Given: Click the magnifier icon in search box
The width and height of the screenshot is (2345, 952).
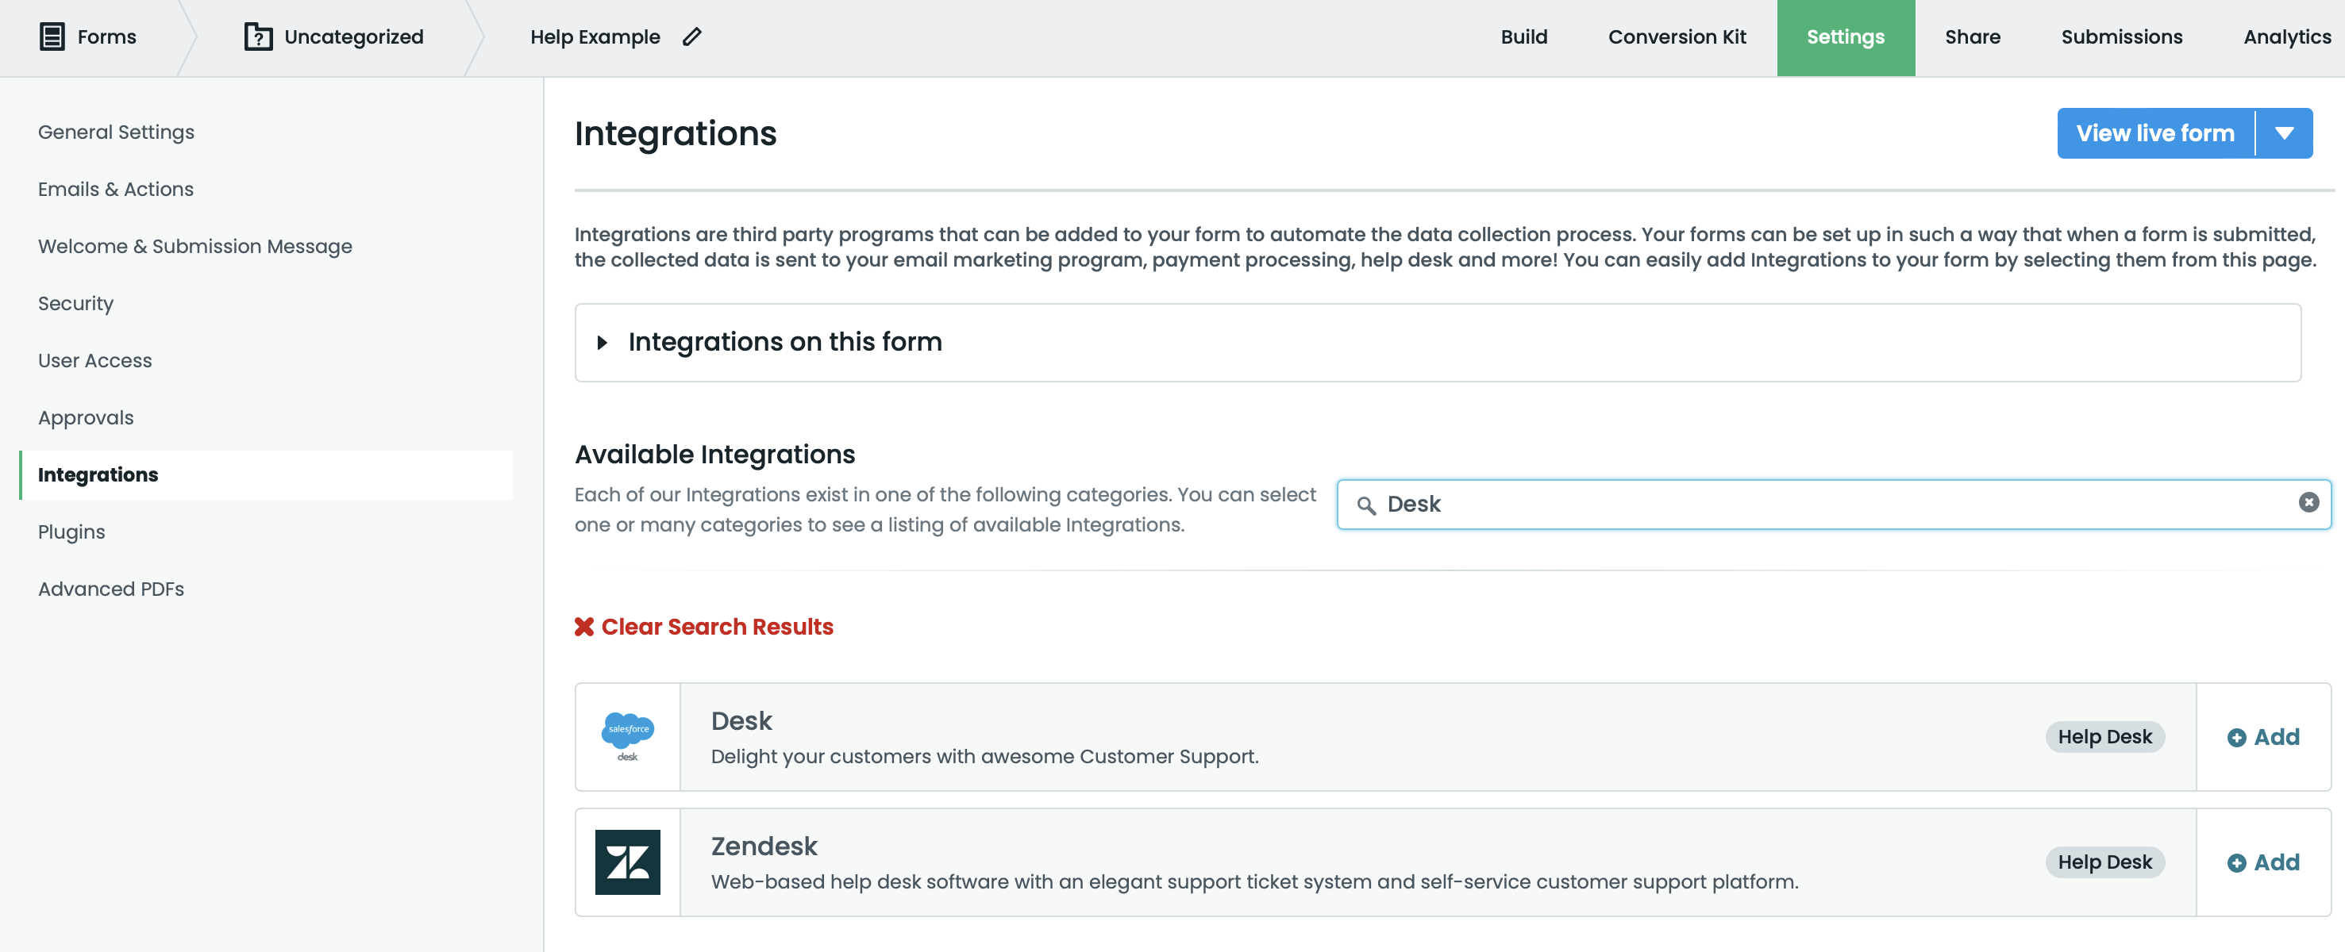Looking at the screenshot, I should pyautogui.click(x=1365, y=505).
